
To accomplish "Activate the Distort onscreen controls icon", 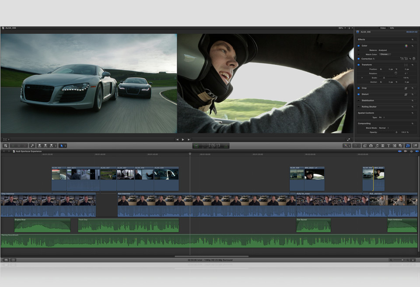I will [x=406, y=94].
